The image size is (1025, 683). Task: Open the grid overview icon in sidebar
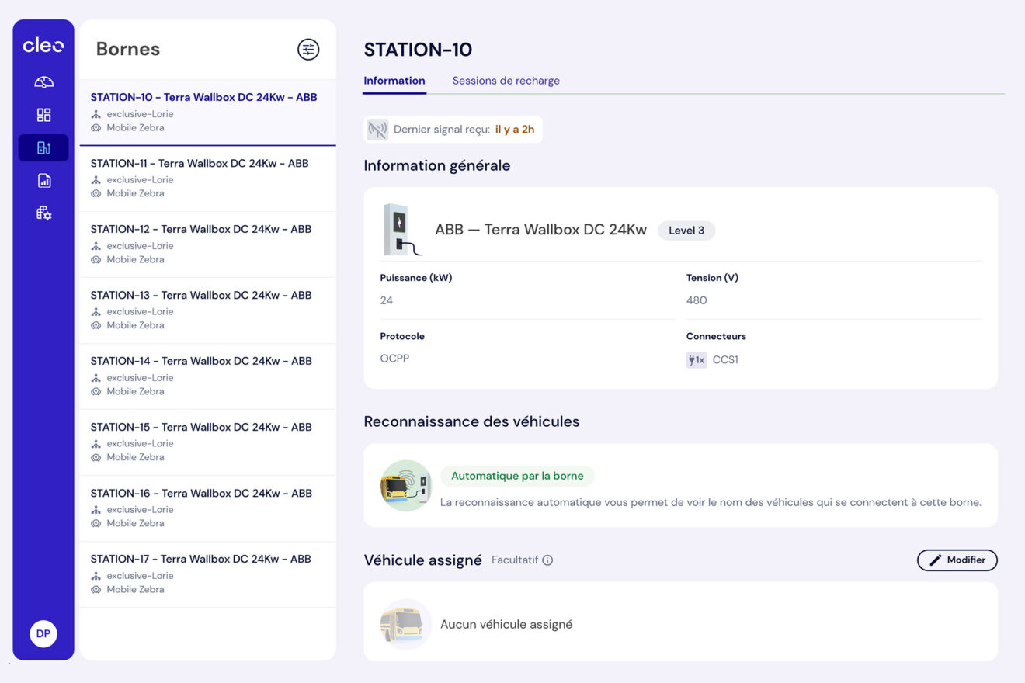point(43,115)
